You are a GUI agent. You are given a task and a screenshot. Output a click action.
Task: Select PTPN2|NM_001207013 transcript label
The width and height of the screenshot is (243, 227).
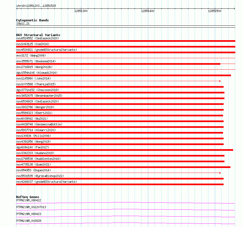31,207
